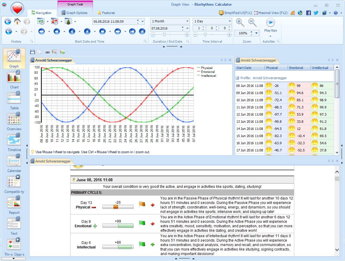Click the Start Date column header
The height and width of the screenshot is (261, 345).
click(250, 68)
